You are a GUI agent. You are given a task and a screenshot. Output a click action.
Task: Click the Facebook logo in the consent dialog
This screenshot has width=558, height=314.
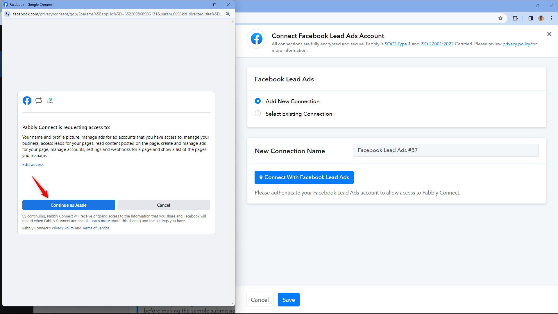pyautogui.click(x=27, y=101)
